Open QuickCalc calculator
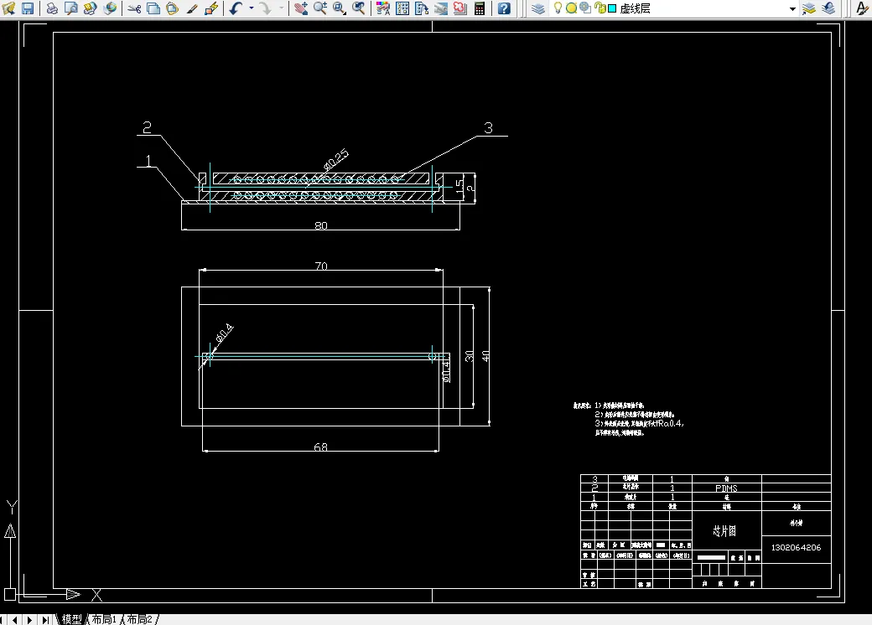Image resolution: width=872 pixels, height=625 pixels. pyautogui.click(x=480, y=8)
